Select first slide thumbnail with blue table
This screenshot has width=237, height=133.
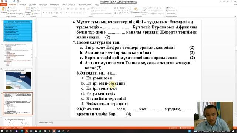18,31
